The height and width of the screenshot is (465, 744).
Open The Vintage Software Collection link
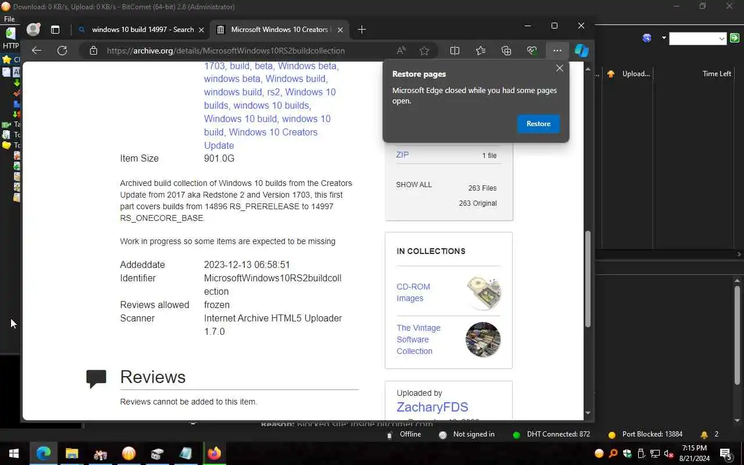(x=419, y=339)
